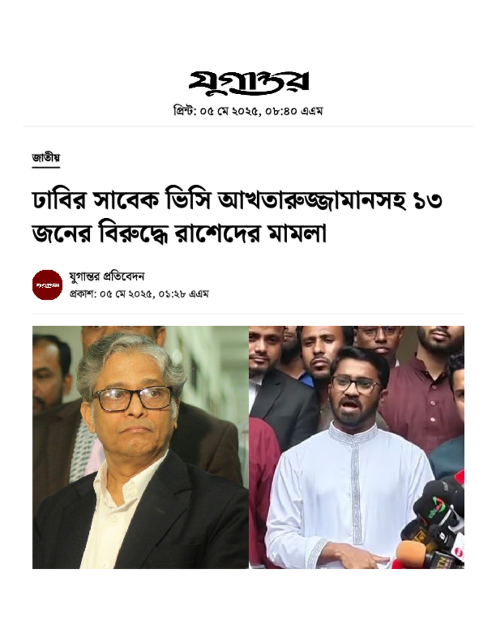Click the gray-haired man's black glasses
This screenshot has width=496, height=642.
132,398
